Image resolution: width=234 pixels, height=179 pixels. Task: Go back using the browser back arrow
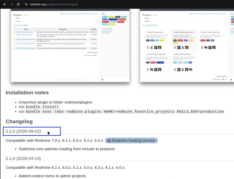(5, 4)
